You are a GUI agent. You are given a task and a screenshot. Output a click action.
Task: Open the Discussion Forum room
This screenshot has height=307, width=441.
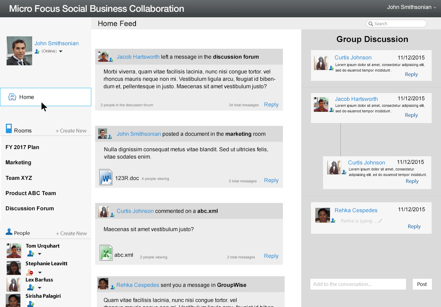30,208
